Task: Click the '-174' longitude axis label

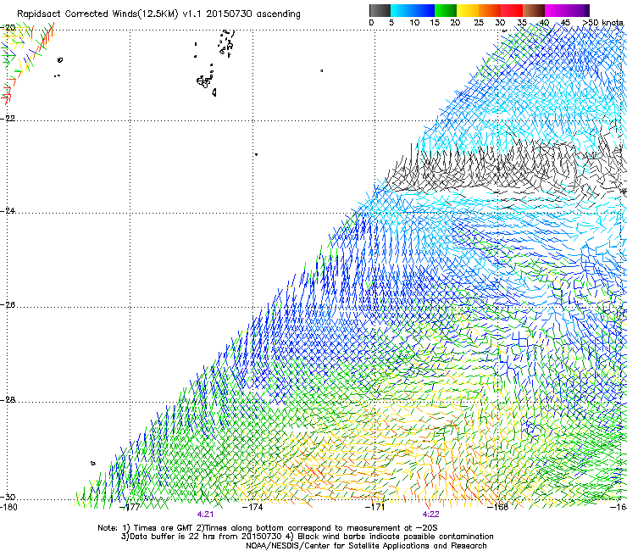Action: pos(252,507)
